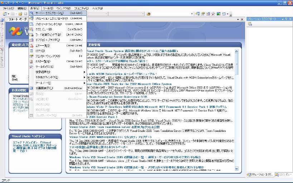This screenshot has height=183, width=293.
Task: Open the New Project dropdown arrow
Action: [9, 14]
